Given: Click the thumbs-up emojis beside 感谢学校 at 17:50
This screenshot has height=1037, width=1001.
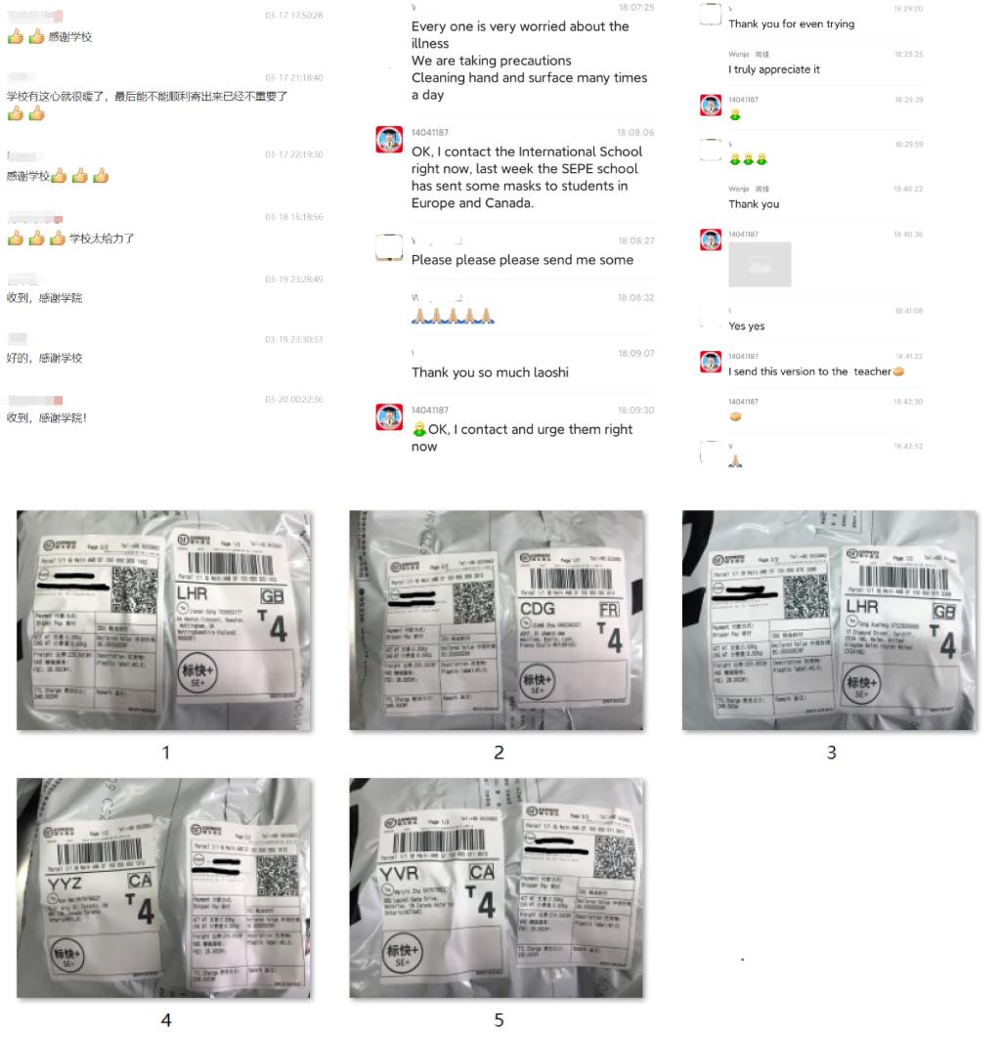Looking at the screenshot, I should [x=25, y=37].
